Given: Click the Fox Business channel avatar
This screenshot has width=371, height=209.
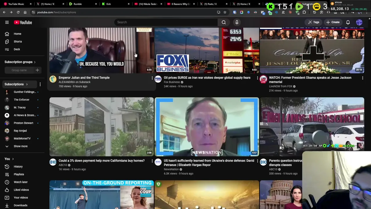Looking at the screenshot, I should click(x=158, y=79).
